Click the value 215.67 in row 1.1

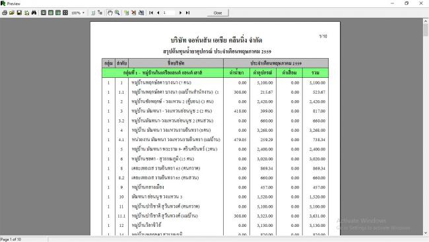click(267, 92)
